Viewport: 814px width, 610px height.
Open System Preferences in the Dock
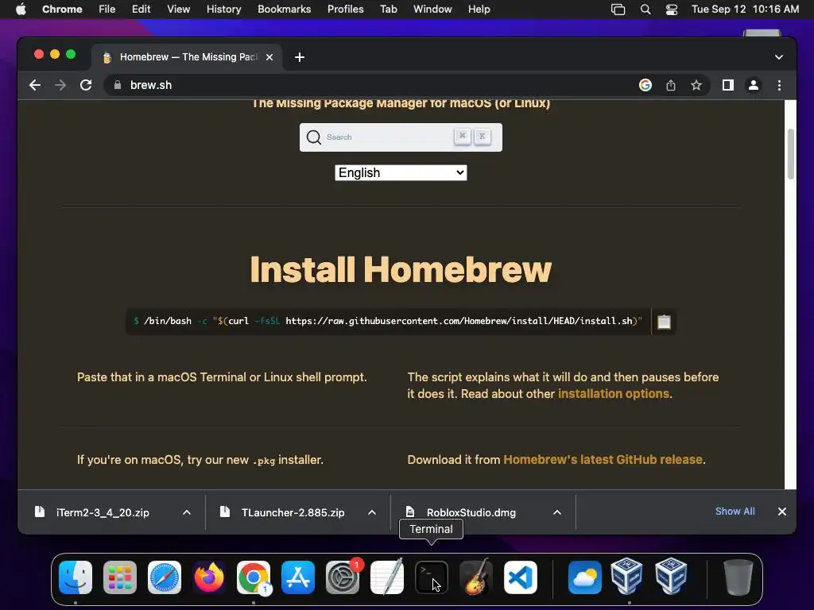pos(343,577)
